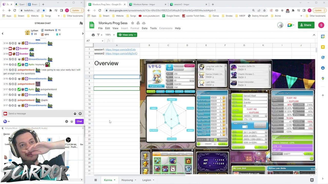
Task: Open the Legion sheet tab menu arrow
Action: tap(153, 180)
